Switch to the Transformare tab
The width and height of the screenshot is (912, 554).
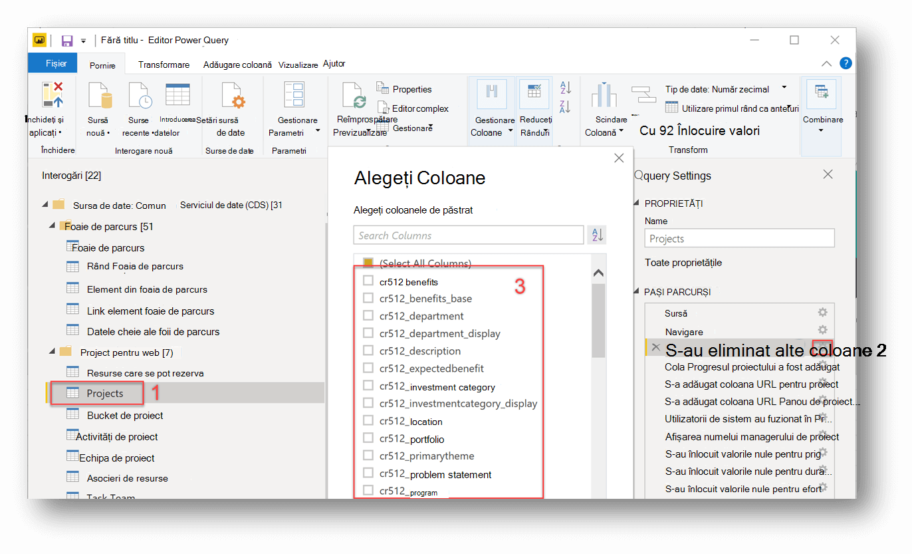(164, 65)
